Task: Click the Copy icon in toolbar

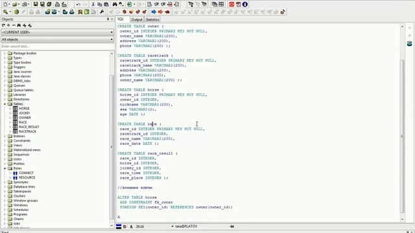Action: [x=99, y=5]
